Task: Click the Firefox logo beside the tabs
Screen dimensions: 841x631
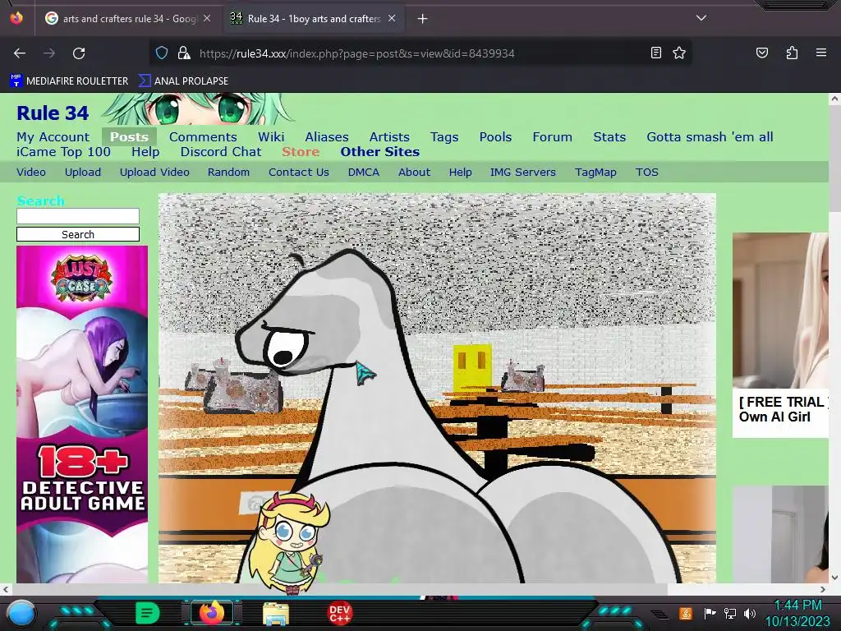Action: click(x=16, y=18)
